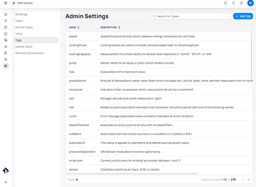
Task: Open notifications bell icon
Action: point(225,3)
